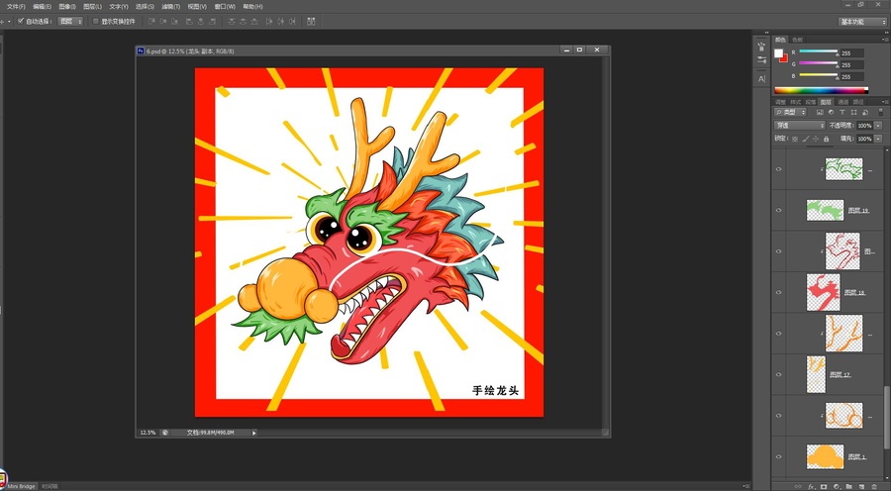Switch to the 路径 paths tab

[858, 102]
